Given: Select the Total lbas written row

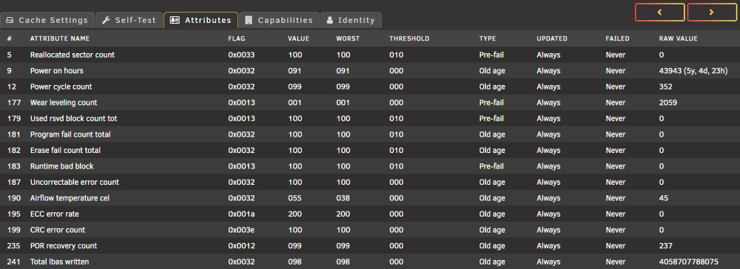Looking at the screenshot, I should 370,262.
